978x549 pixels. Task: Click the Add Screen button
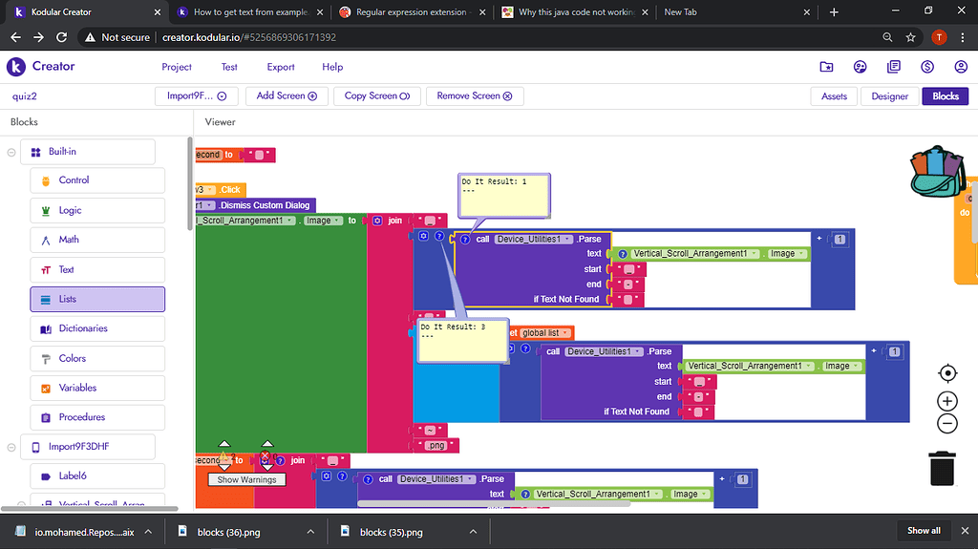[x=287, y=96]
